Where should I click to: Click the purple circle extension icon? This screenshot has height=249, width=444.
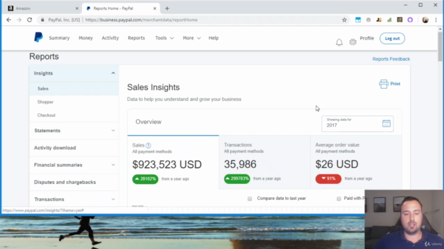click(410, 20)
